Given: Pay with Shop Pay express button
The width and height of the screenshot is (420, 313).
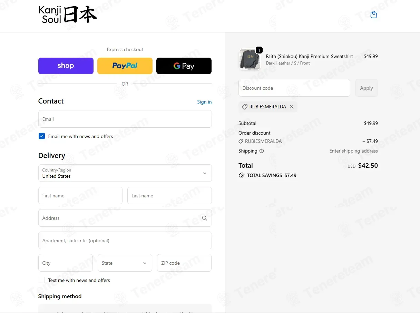Looking at the screenshot, I should 66,66.
